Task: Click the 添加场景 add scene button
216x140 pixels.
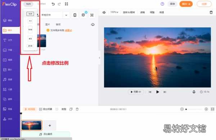Action: [46, 109]
